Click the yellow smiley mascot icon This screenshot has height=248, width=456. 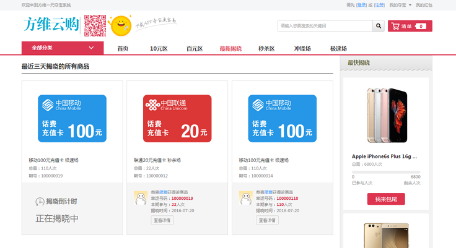(121, 26)
